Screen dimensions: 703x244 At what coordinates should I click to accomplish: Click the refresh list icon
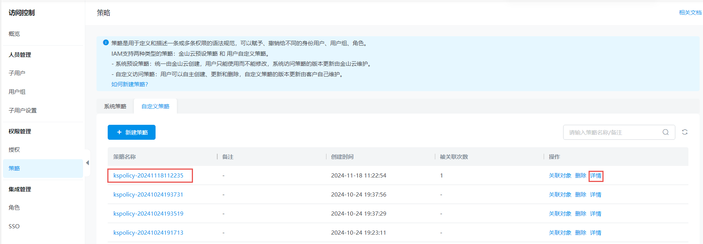click(685, 132)
